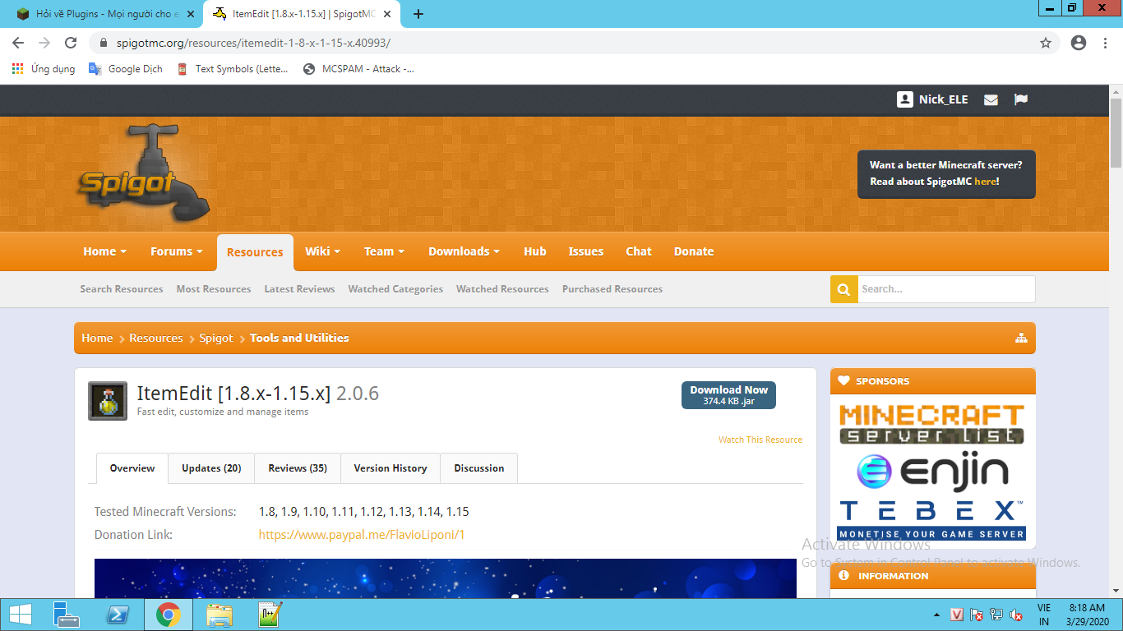Open the Nick_ELE account link
The image size is (1123, 631).
[x=932, y=99]
